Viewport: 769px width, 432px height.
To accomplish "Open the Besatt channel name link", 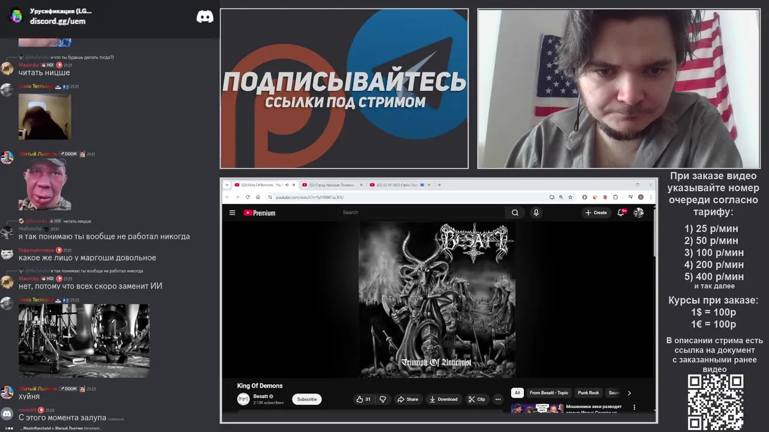I will click(261, 396).
